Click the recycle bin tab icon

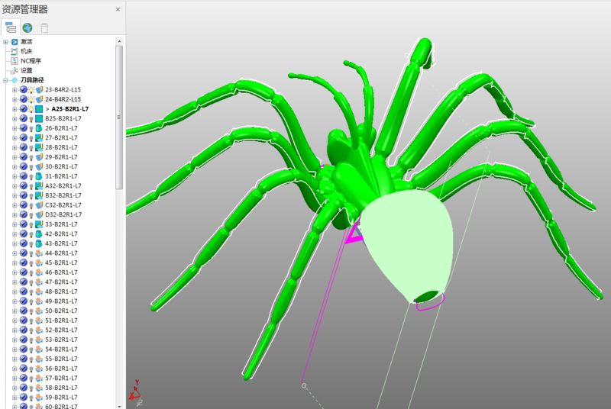(x=44, y=27)
